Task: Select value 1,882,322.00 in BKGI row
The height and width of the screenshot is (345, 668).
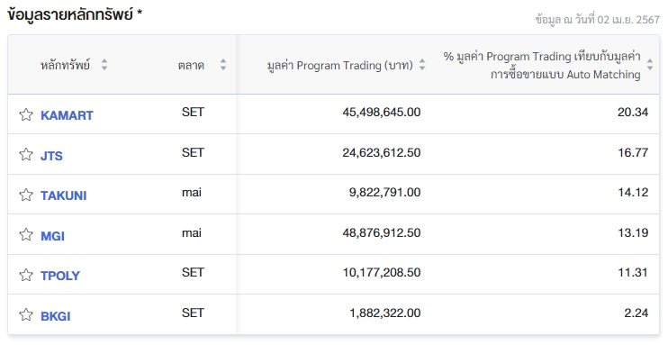Action: (x=385, y=313)
